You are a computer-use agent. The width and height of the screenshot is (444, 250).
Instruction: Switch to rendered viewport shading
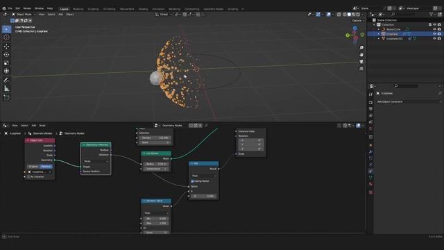pyautogui.click(x=358, y=14)
